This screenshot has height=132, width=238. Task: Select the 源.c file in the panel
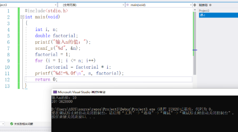pos(218,15)
